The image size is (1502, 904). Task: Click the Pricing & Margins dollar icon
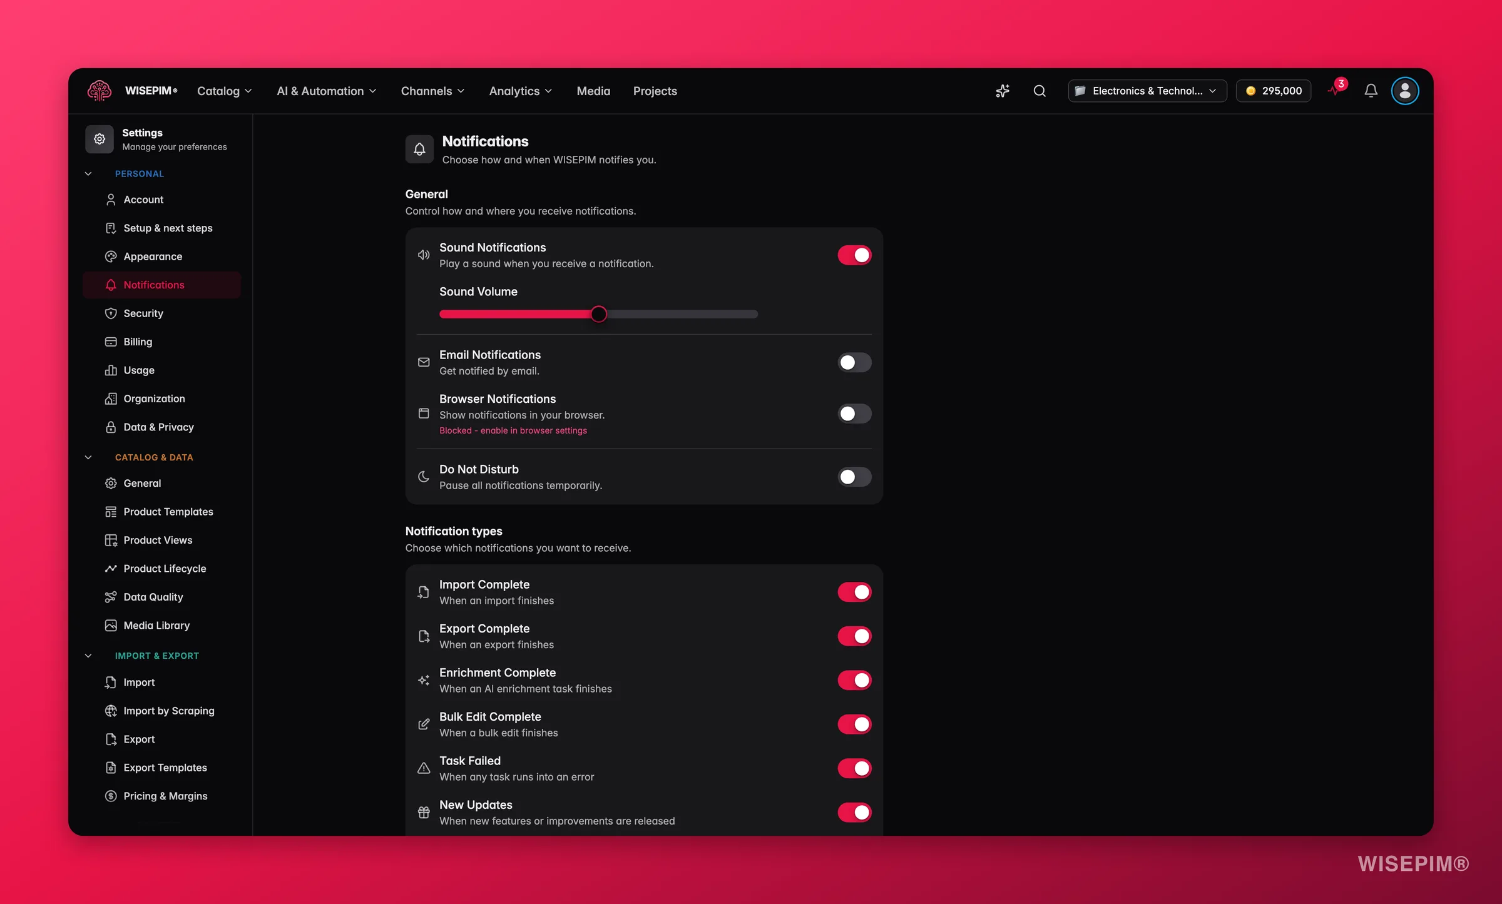(111, 796)
